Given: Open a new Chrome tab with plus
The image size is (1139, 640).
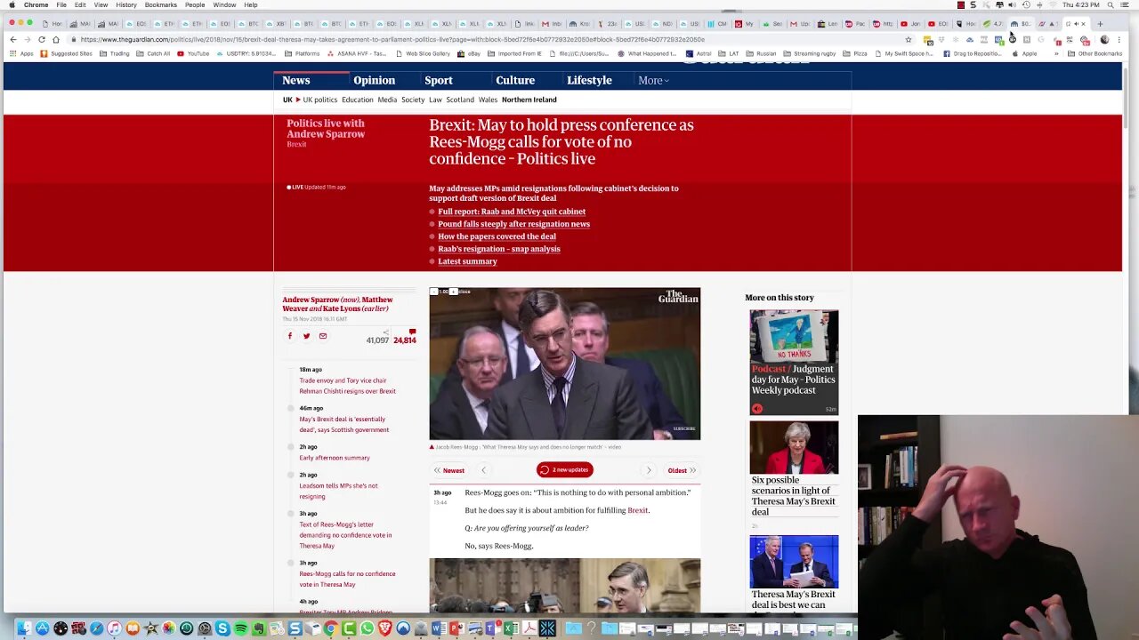Looking at the screenshot, I should (1100, 24).
